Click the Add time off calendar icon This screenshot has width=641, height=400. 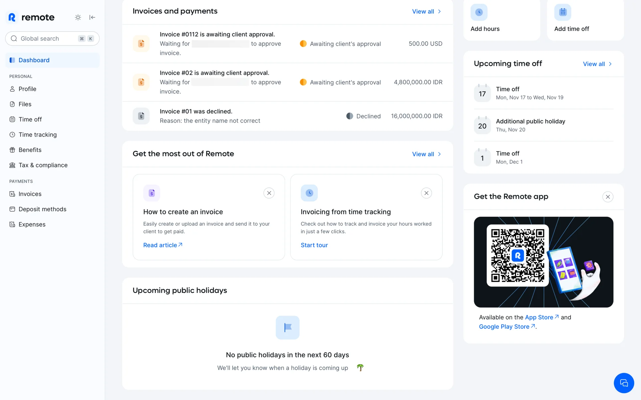563,12
